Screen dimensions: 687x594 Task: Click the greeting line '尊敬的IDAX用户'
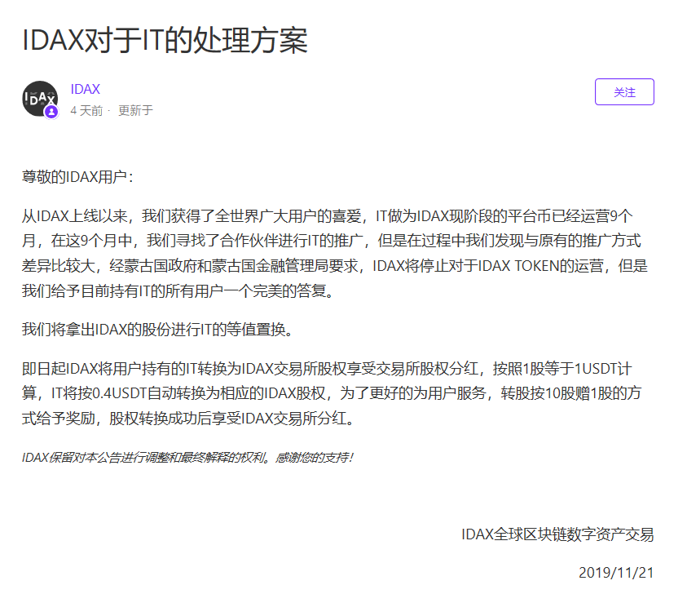click(77, 177)
